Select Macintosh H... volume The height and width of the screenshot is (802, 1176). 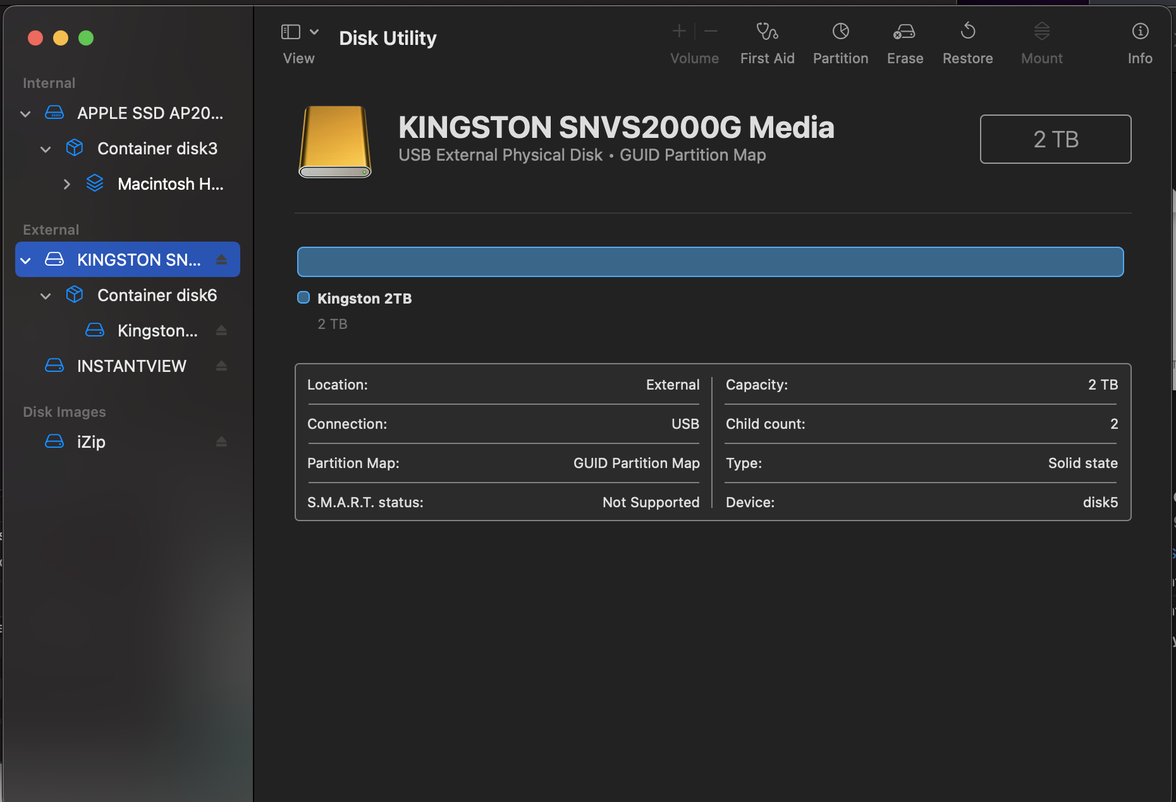click(128, 184)
